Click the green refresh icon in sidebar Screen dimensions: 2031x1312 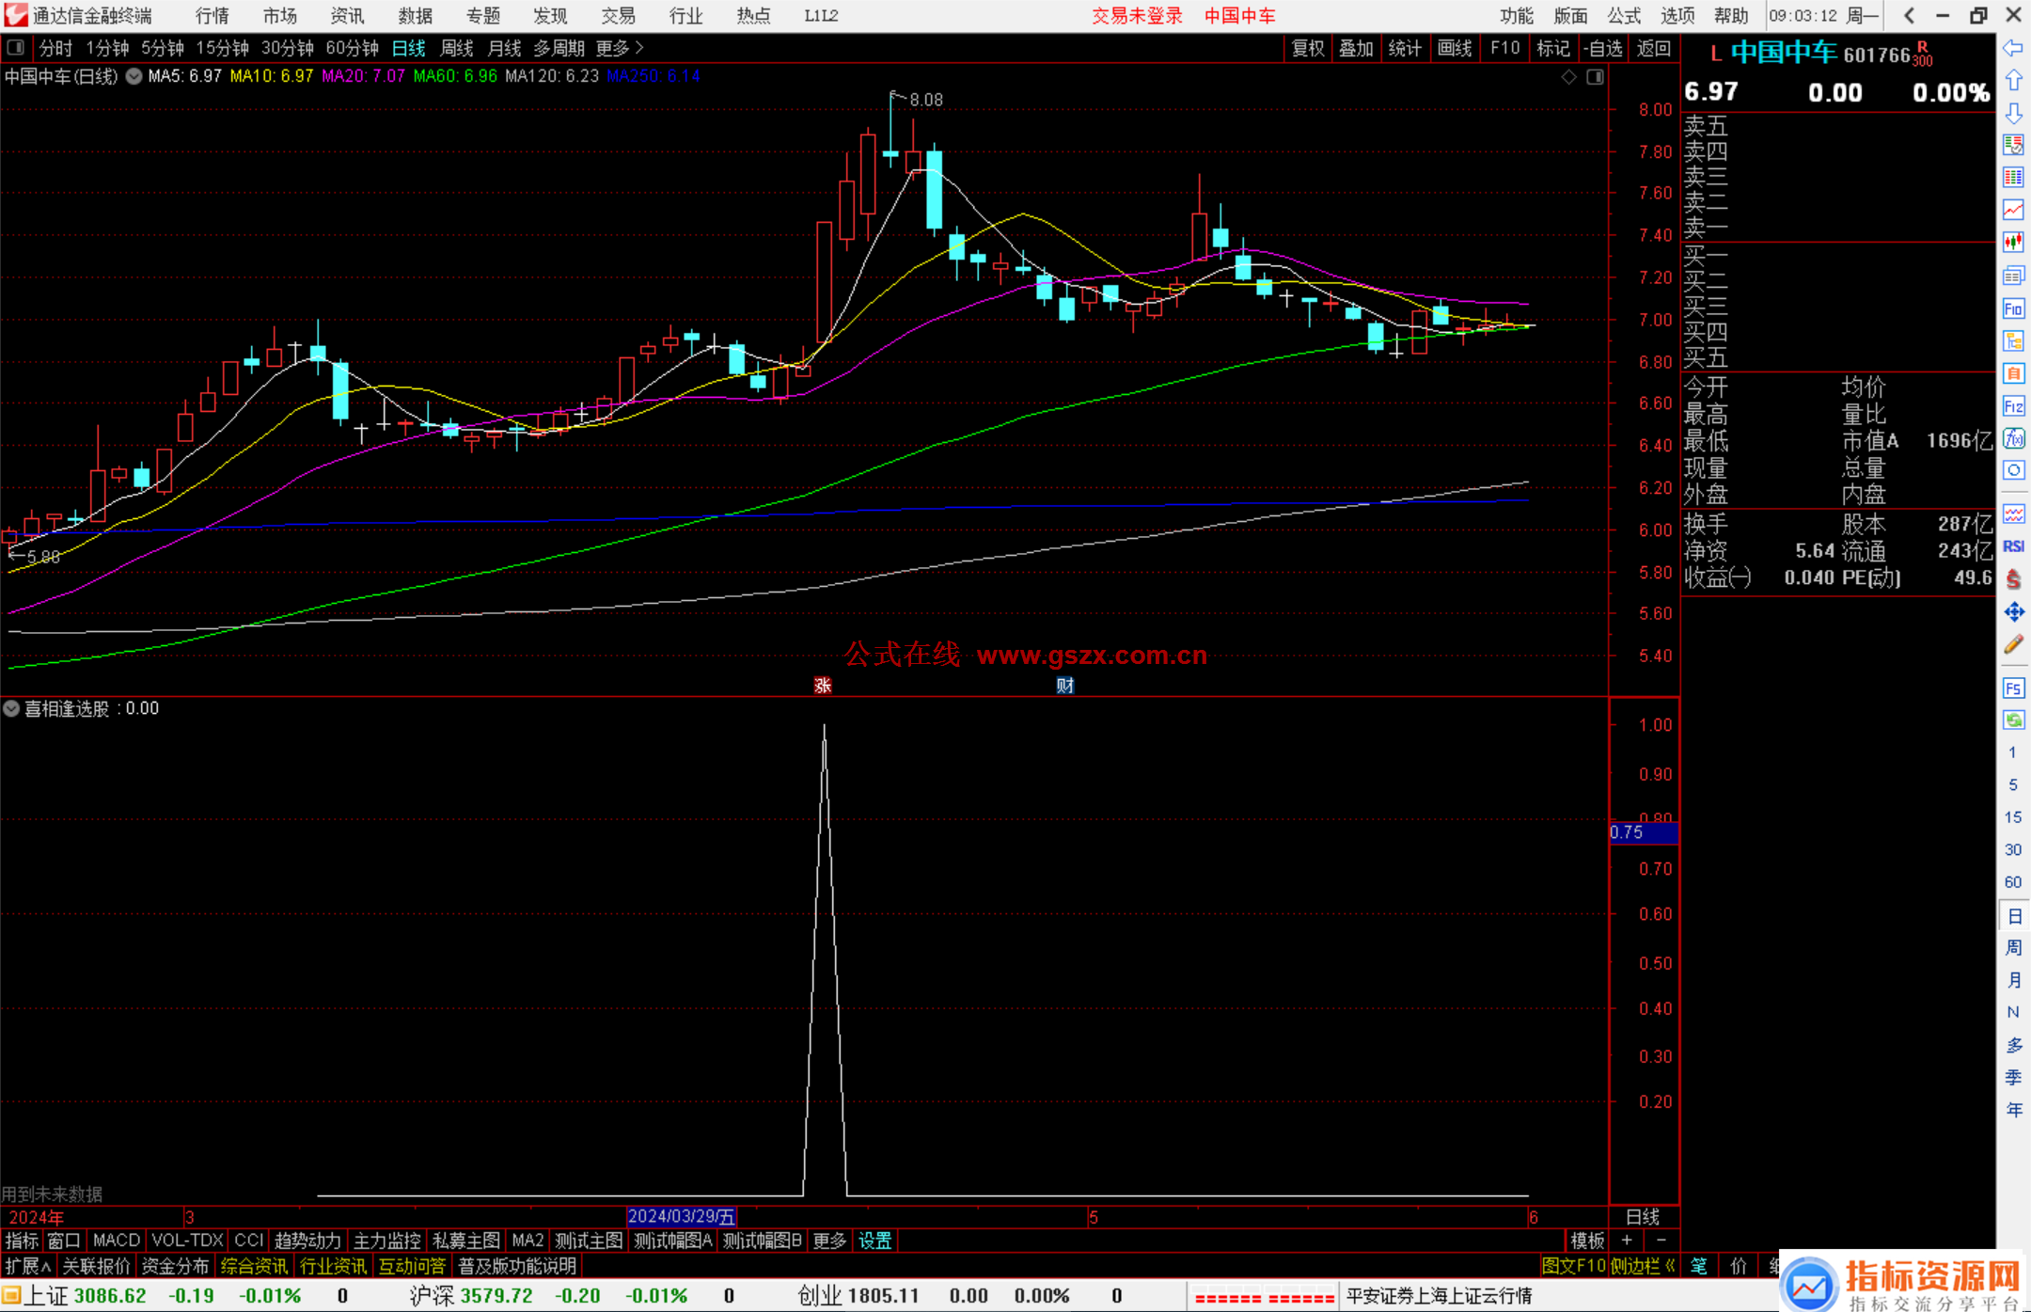(2013, 720)
